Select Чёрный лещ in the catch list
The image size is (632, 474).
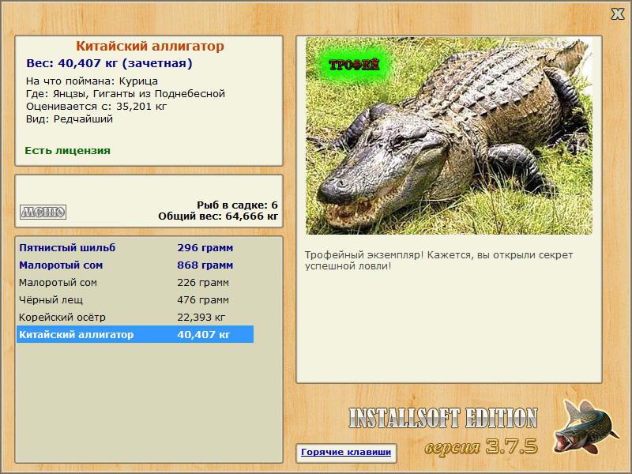coord(135,300)
